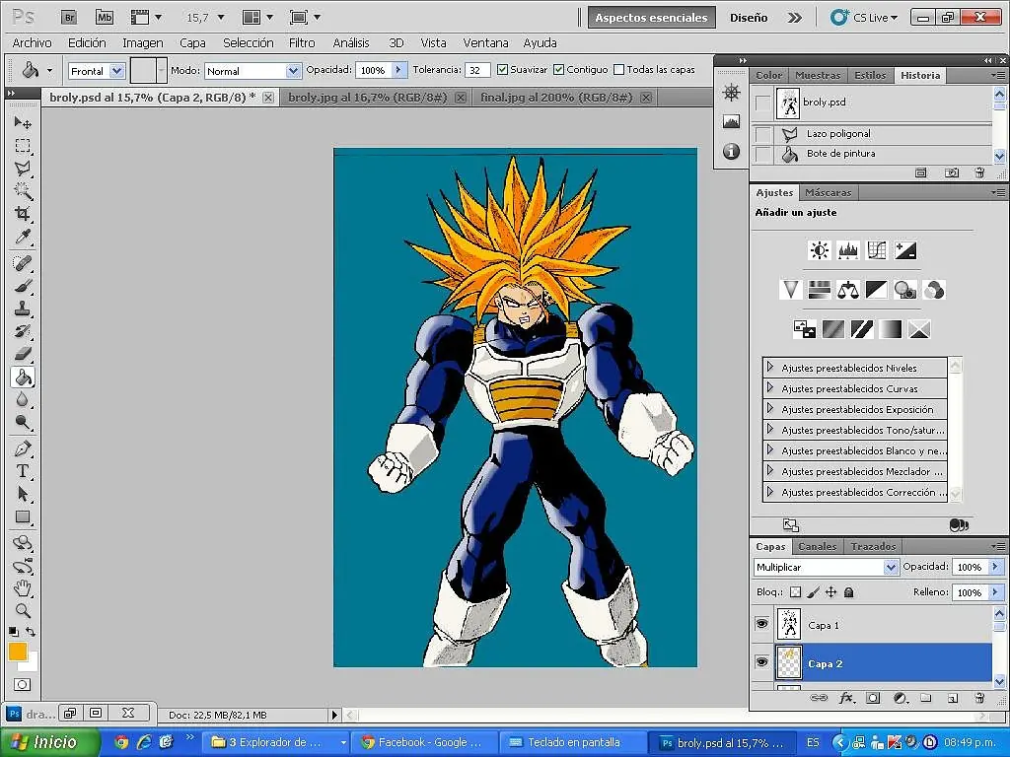Add a Color Balance adjustment

coord(847,291)
